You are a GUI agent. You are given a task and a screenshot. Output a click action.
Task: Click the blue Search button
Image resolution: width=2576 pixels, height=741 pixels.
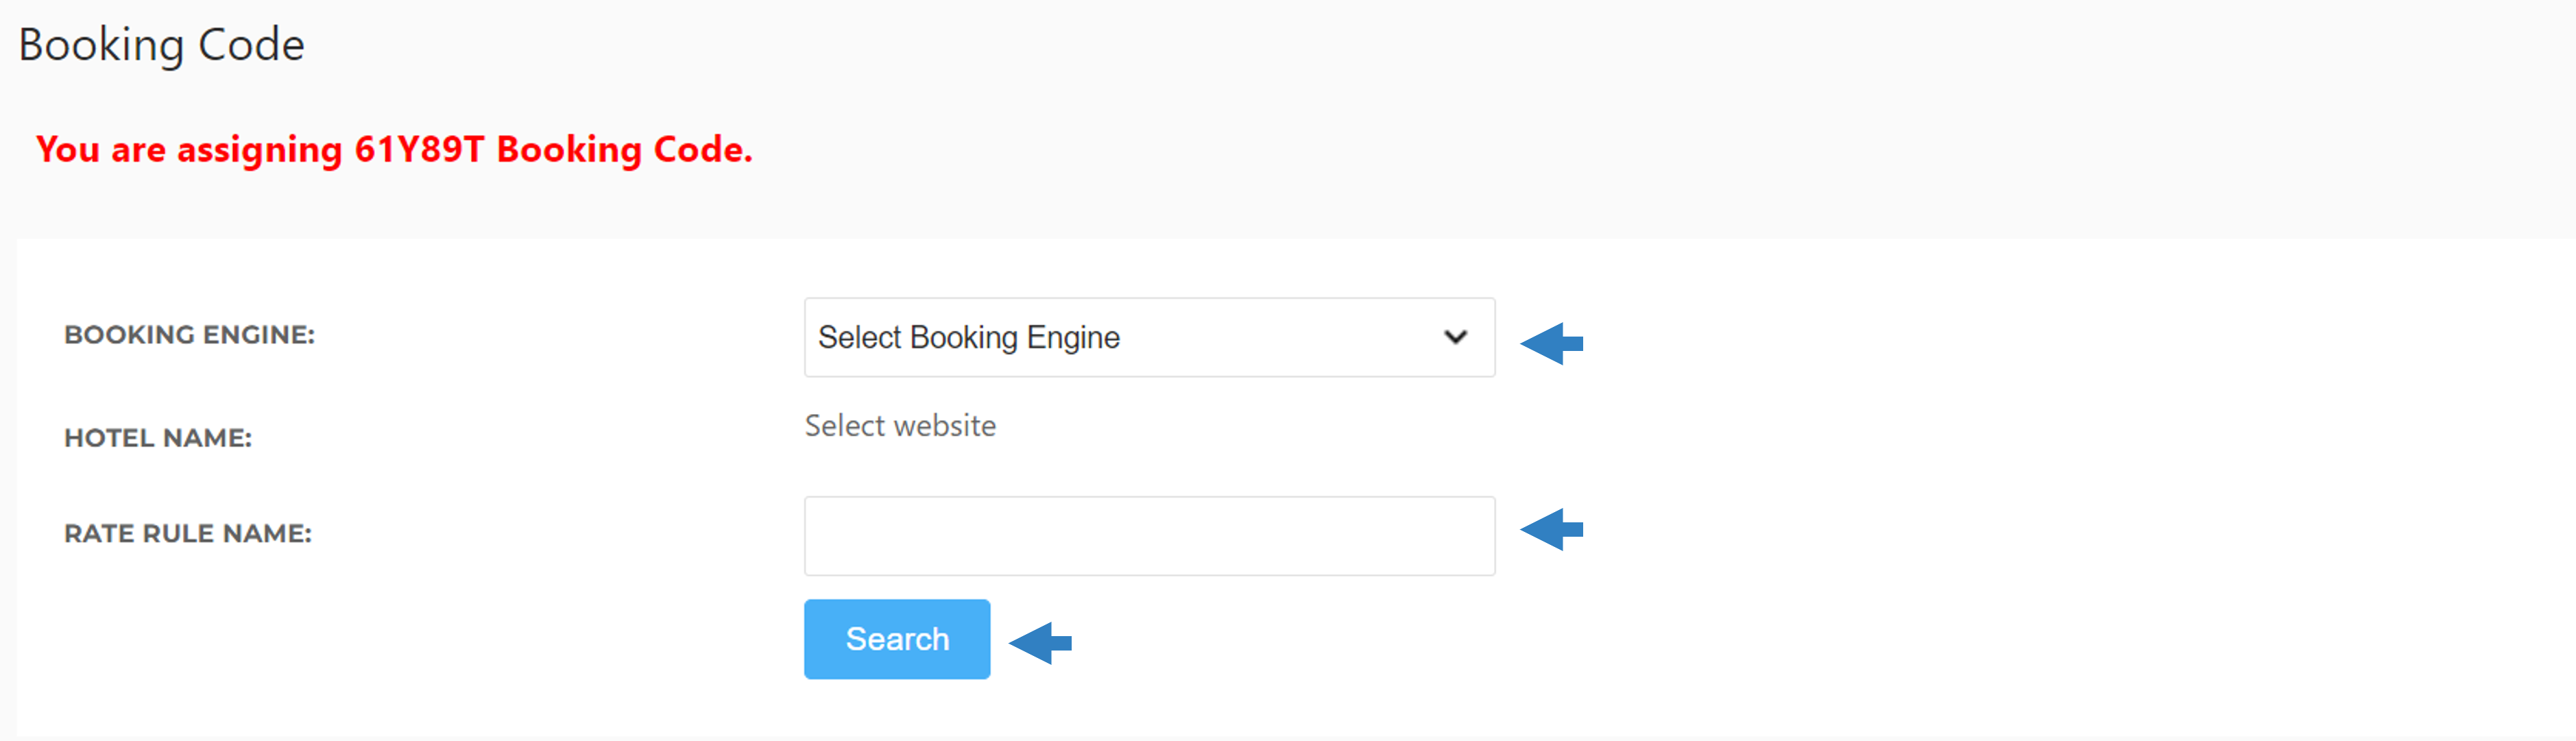coord(897,639)
